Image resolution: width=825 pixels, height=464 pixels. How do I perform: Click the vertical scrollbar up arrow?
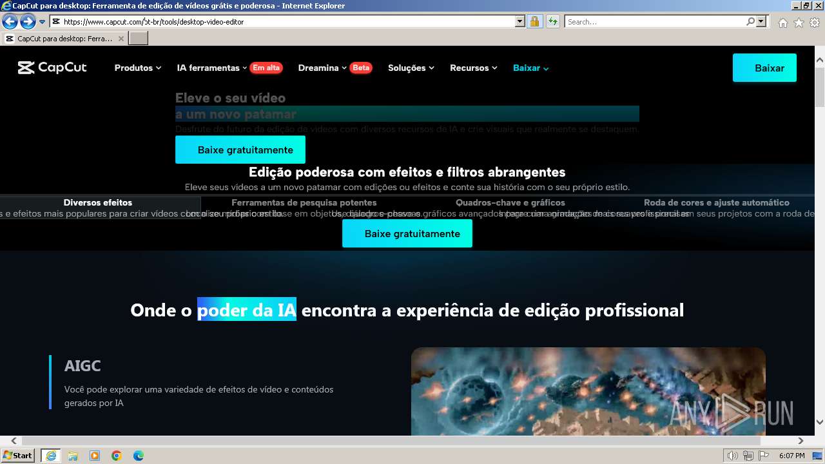tap(820, 60)
